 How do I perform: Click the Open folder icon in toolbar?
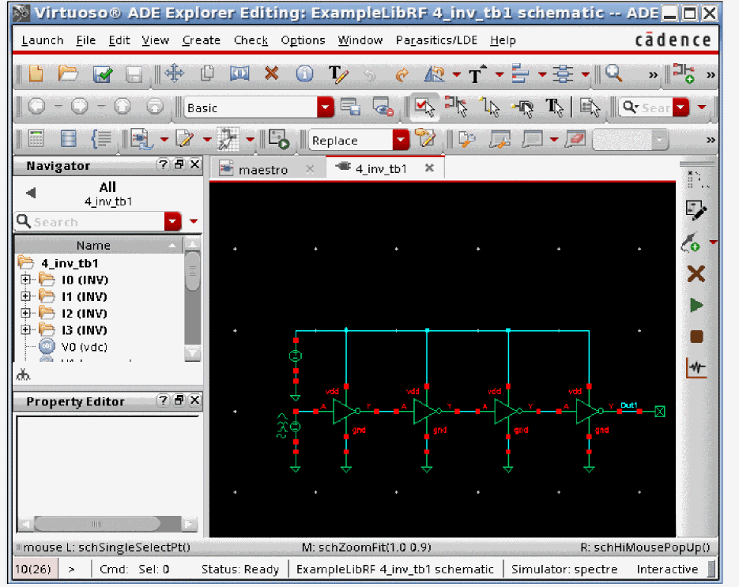coord(68,74)
